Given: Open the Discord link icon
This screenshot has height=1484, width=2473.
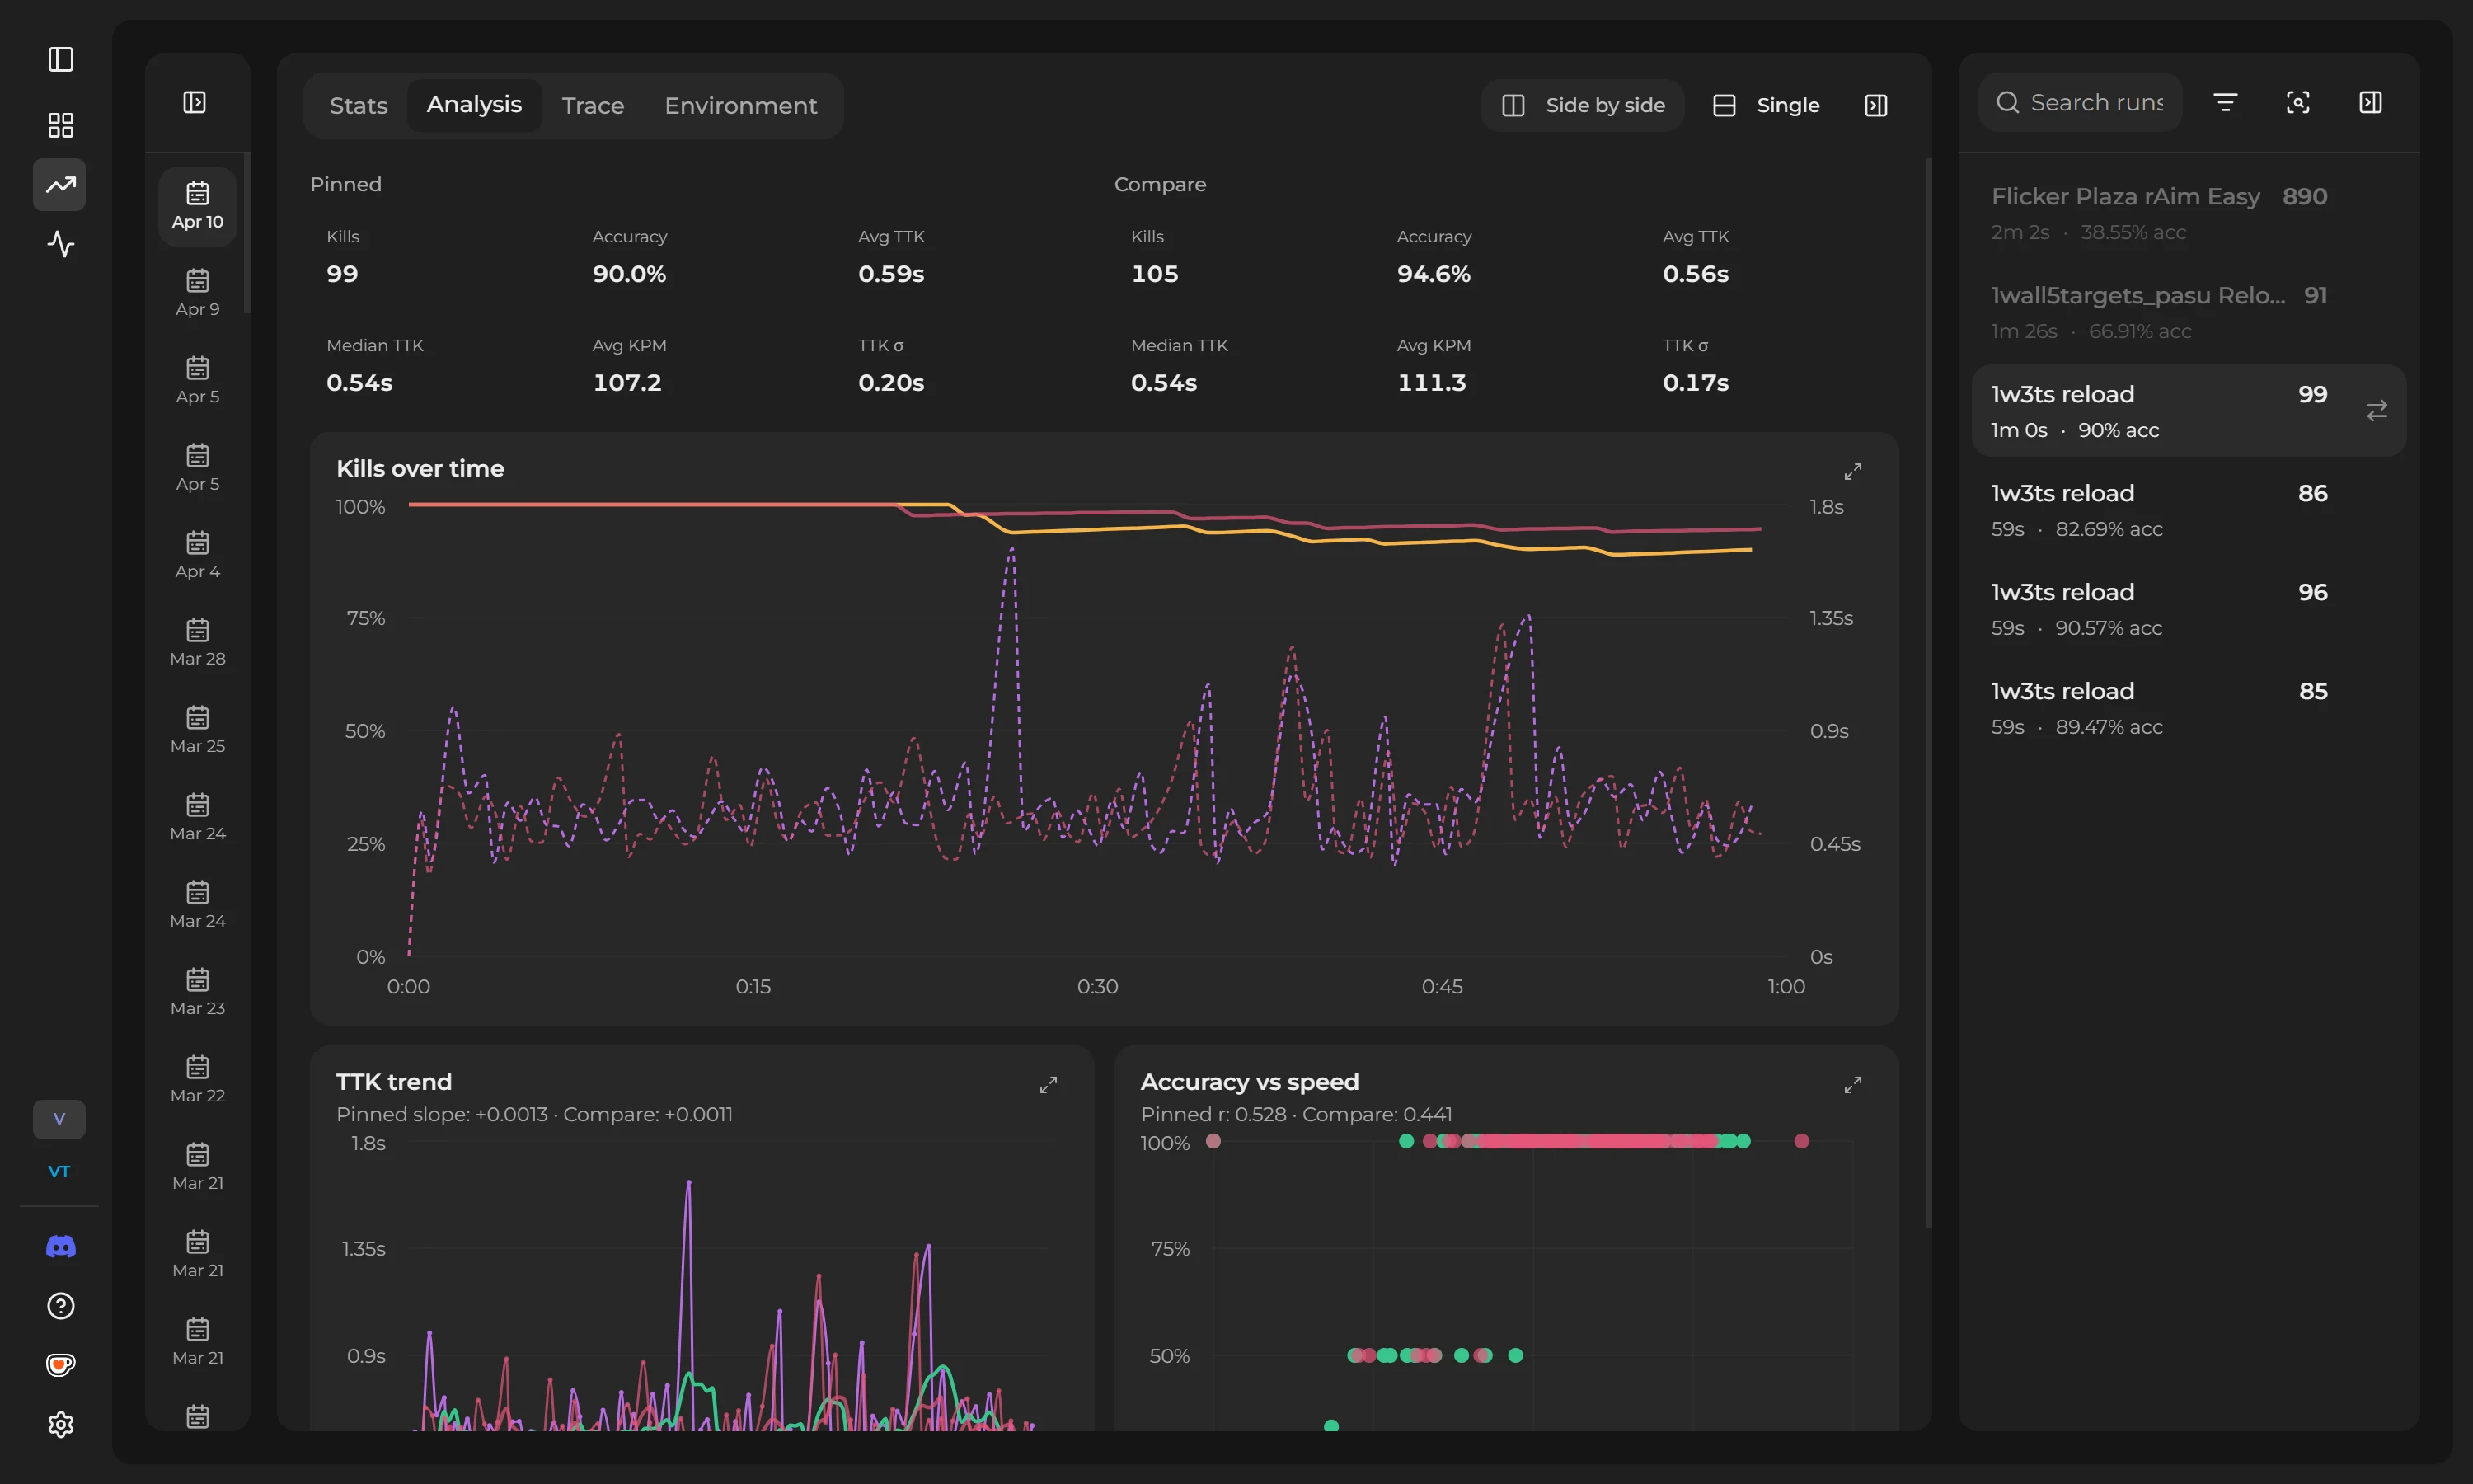Looking at the screenshot, I should pyautogui.click(x=60, y=1246).
